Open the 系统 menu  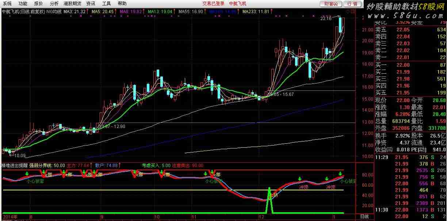coord(7,4)
